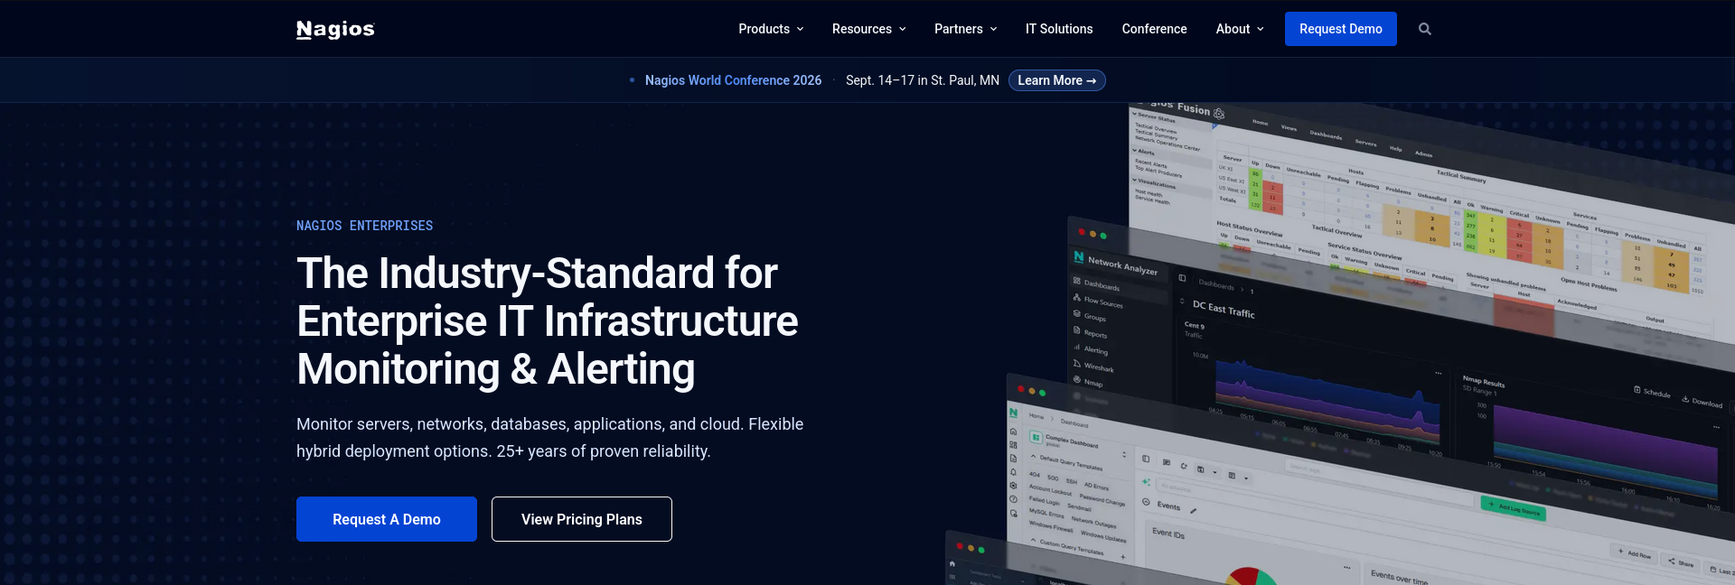The width and height of the screenshot is (1735, 585).
Task: Click the Learn More button
Action: click(1056, 80)
